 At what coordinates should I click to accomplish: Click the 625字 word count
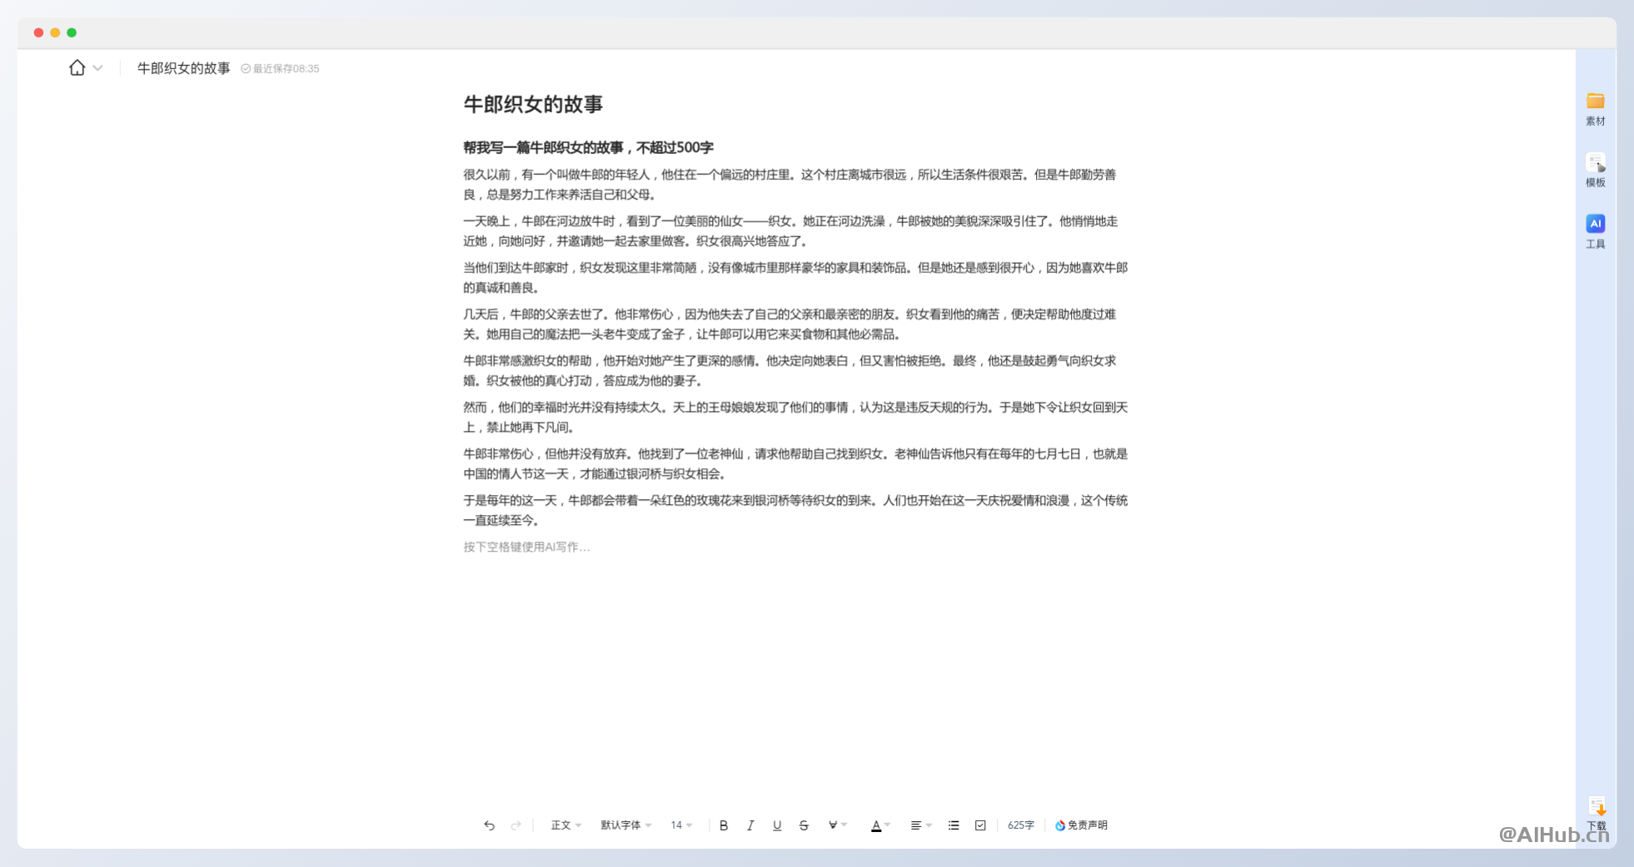click(x=1019, y=825)
